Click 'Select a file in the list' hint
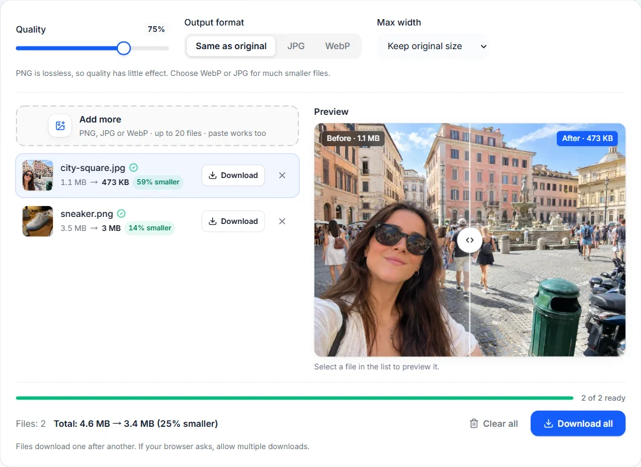Viewport: 641px width, 467px height. click(376, 367)
